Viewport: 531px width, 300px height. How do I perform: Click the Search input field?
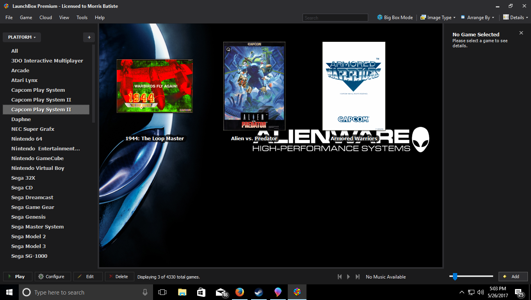tap(335, 18)
